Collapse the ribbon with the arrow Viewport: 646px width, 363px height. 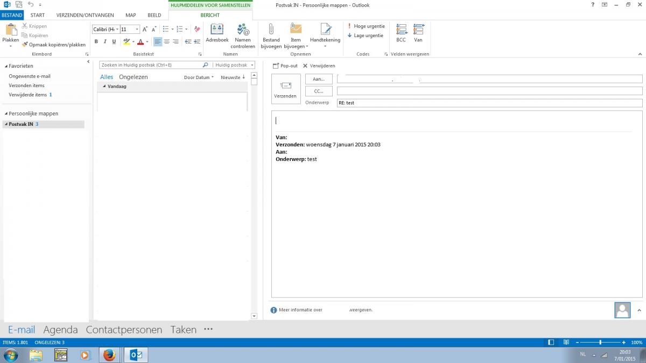pyautogui.click(x=640, y=54)
